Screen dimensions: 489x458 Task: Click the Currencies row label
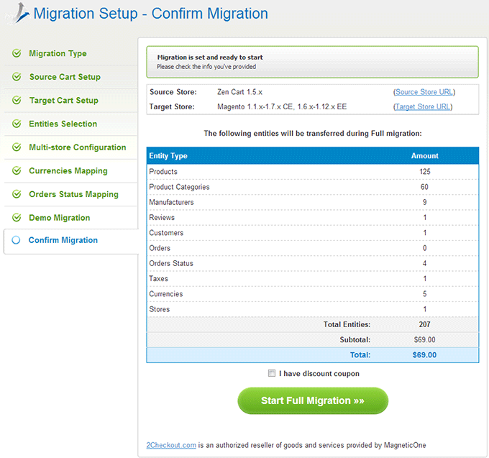[166, 293]
